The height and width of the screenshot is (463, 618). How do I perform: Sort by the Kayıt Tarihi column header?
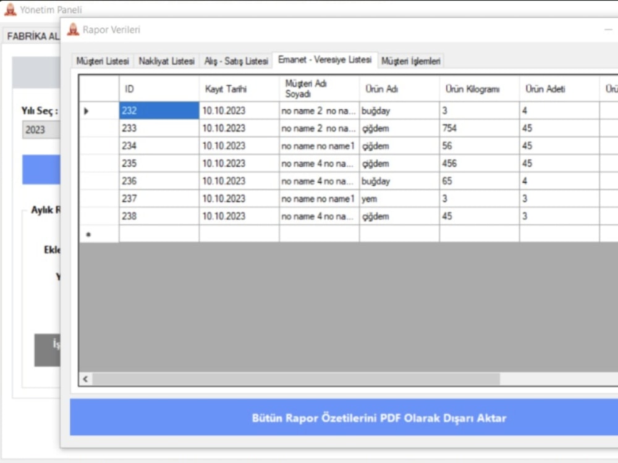(x=239, y=89)
